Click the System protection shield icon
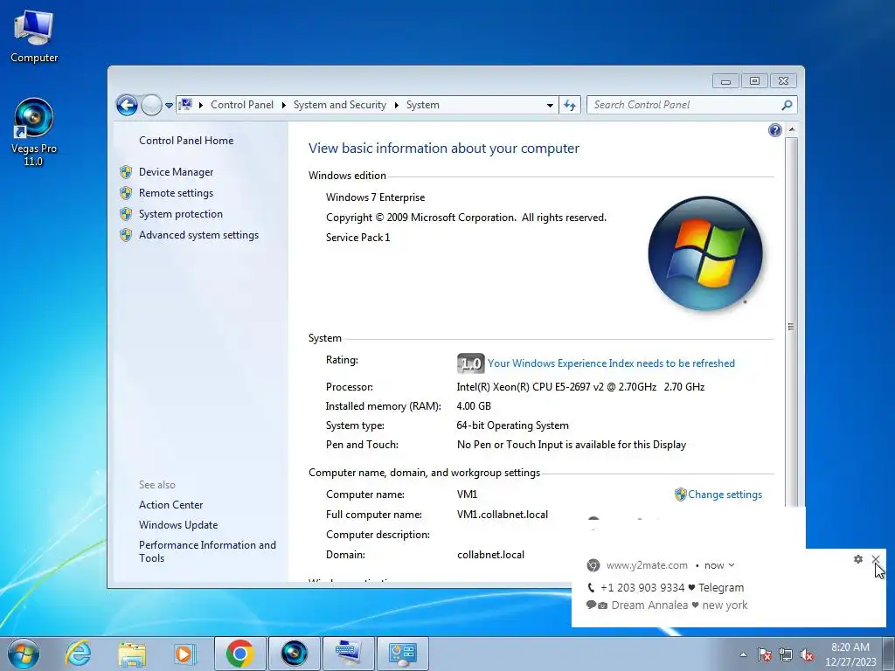 click(x=126, y=214)
